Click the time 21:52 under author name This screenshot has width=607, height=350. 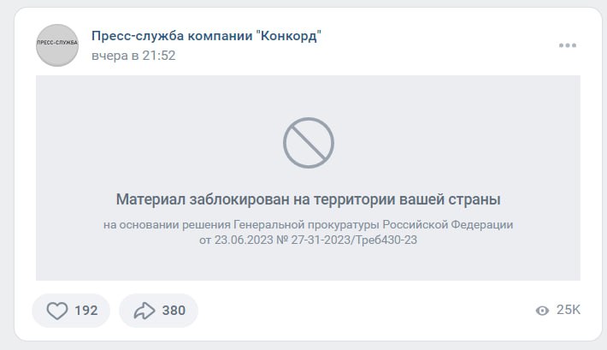coord(159,56)
